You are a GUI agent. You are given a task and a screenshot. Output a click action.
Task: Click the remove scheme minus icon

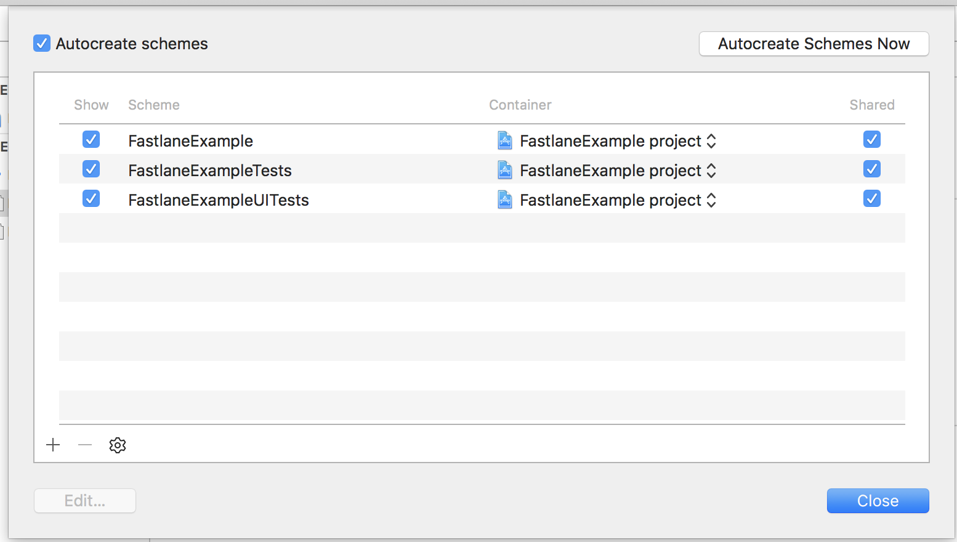(85, 445)
